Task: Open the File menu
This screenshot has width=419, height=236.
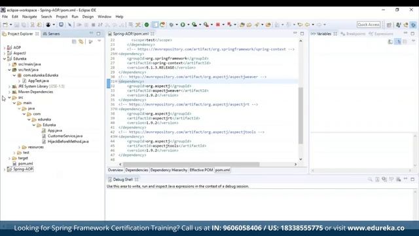Action: [5, 16]
